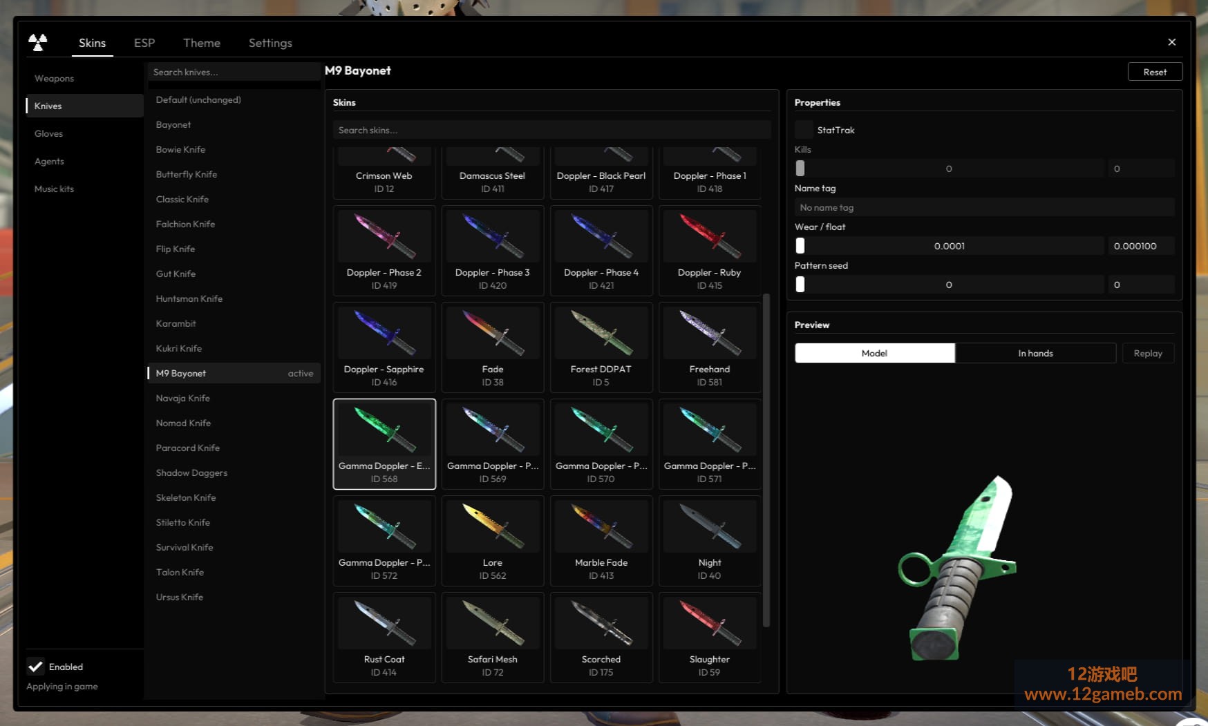Open the Music kits category
Viewport: 1208px width, 726px height.
pos(84,189)
